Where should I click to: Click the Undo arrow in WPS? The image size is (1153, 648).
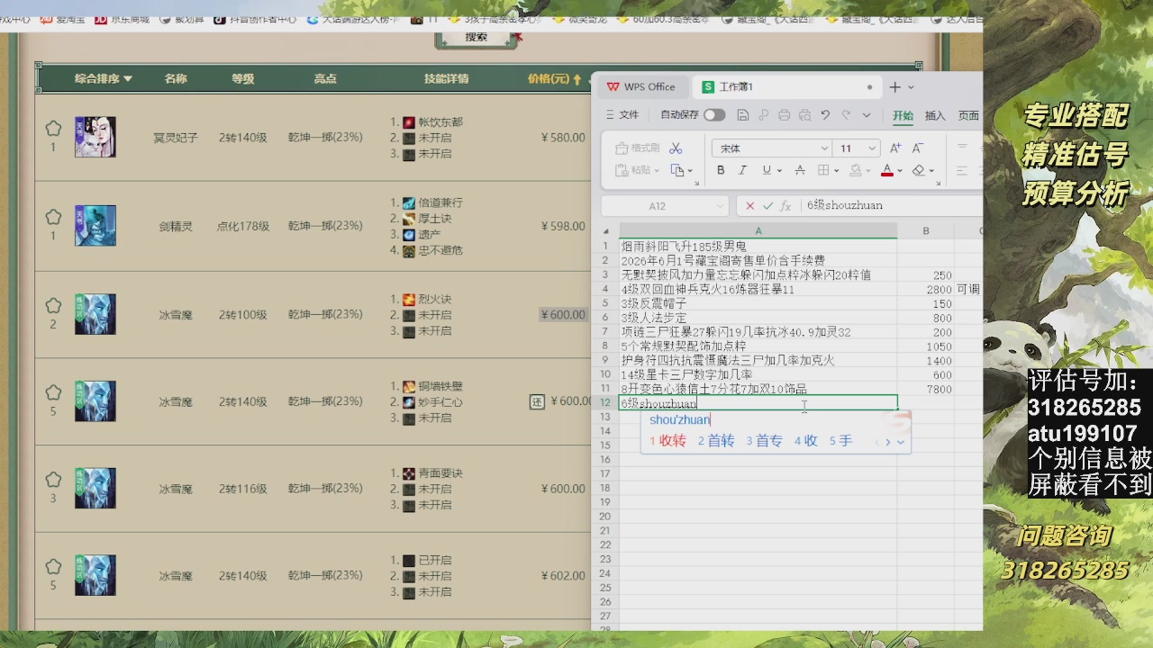click(x=825, y=115)
